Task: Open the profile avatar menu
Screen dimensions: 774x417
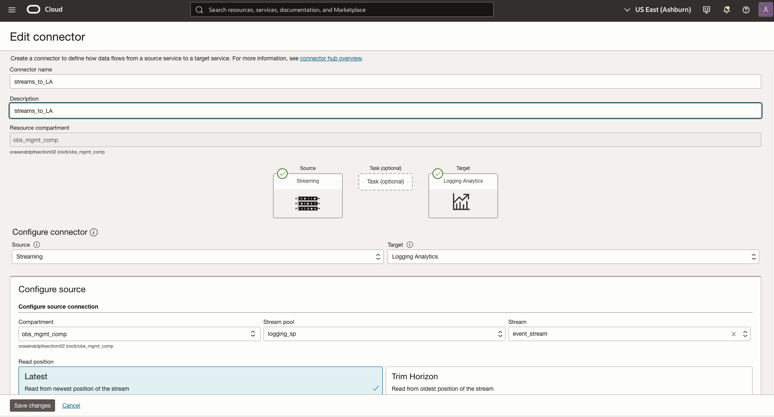Action: 766,9
